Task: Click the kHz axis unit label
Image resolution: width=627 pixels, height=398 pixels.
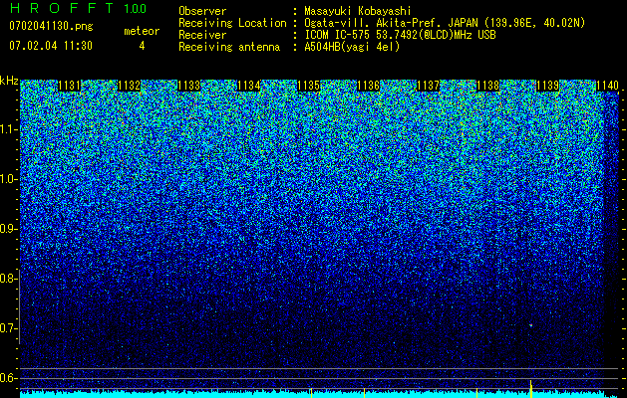Action: click(9, 81)
